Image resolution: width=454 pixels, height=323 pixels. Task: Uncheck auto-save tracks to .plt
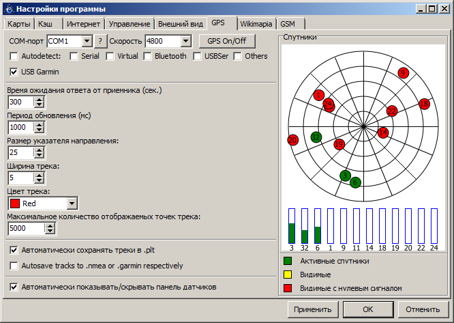tap(14, 251)
